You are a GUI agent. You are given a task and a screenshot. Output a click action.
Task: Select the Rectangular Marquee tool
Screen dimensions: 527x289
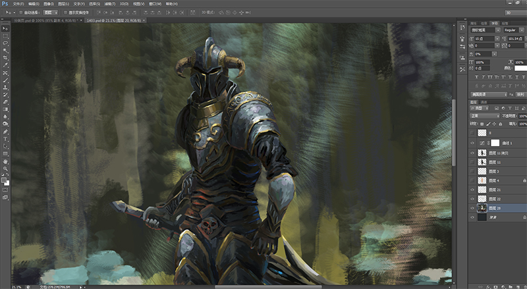tap(5, 36)
